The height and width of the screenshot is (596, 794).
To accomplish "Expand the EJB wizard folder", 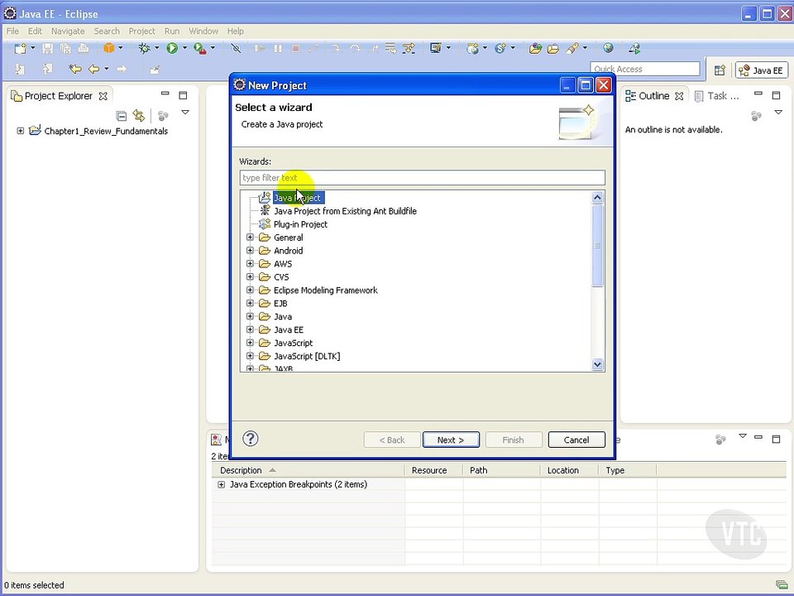I will point(250,303).
